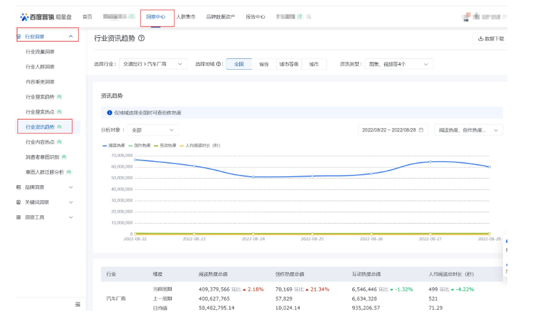Click the 互动热度总值 column header
544x327 pixels.
tap(366, 274)
